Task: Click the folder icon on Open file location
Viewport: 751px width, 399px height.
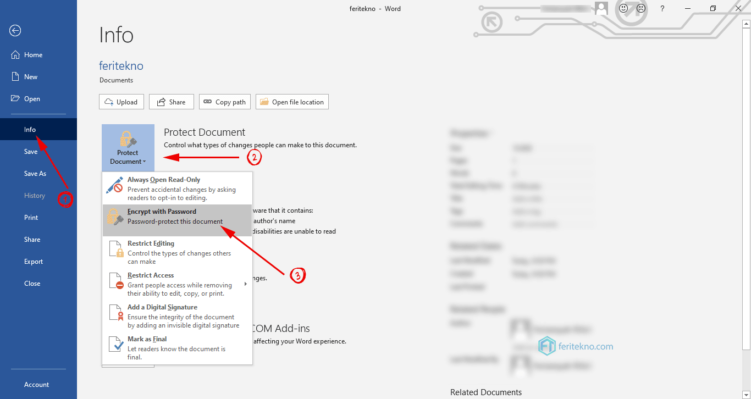Action: coord(264,102)
